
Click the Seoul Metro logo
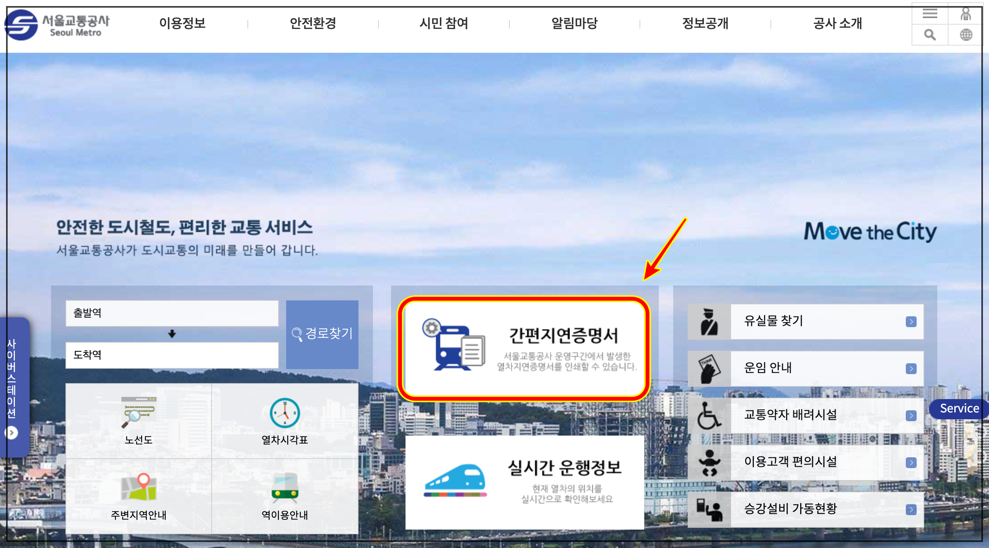[57, 25]
